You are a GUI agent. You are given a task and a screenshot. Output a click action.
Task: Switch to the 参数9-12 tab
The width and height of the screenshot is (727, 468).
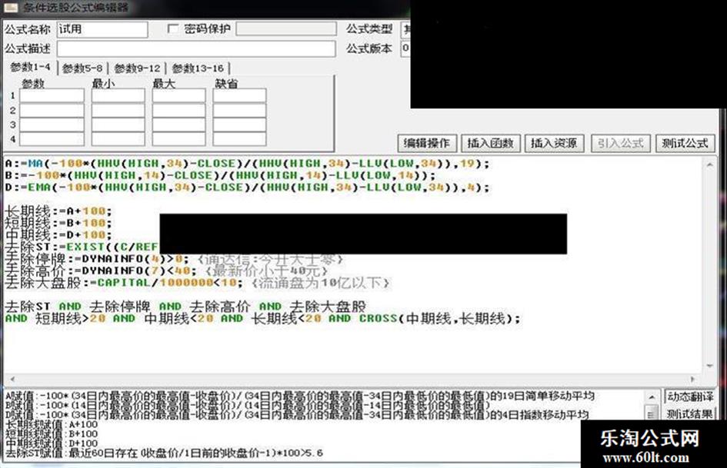137,68
